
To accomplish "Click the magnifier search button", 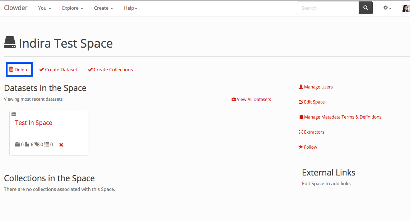I will point(365,8).
